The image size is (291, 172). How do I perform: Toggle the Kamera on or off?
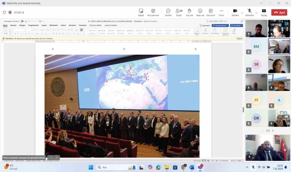(x=235, y=11)
